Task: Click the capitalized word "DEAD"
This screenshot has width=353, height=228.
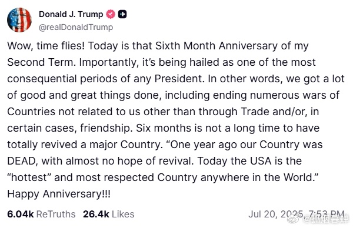Action: pos(21,161)
